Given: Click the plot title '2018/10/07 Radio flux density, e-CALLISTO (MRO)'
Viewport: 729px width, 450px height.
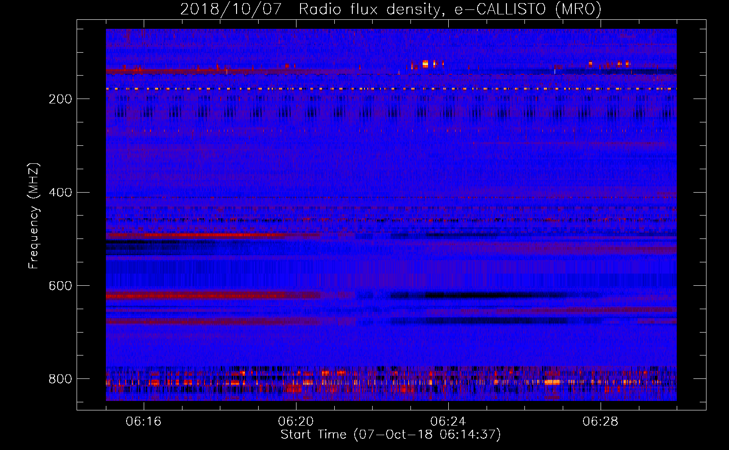Looking at the screenshot, I should [391, 9].
